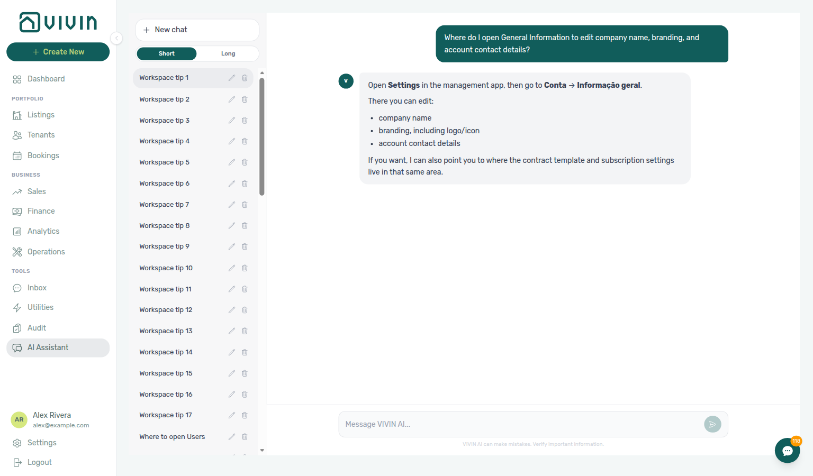Delete Workspace tip 1 chat

pos(245,78)
